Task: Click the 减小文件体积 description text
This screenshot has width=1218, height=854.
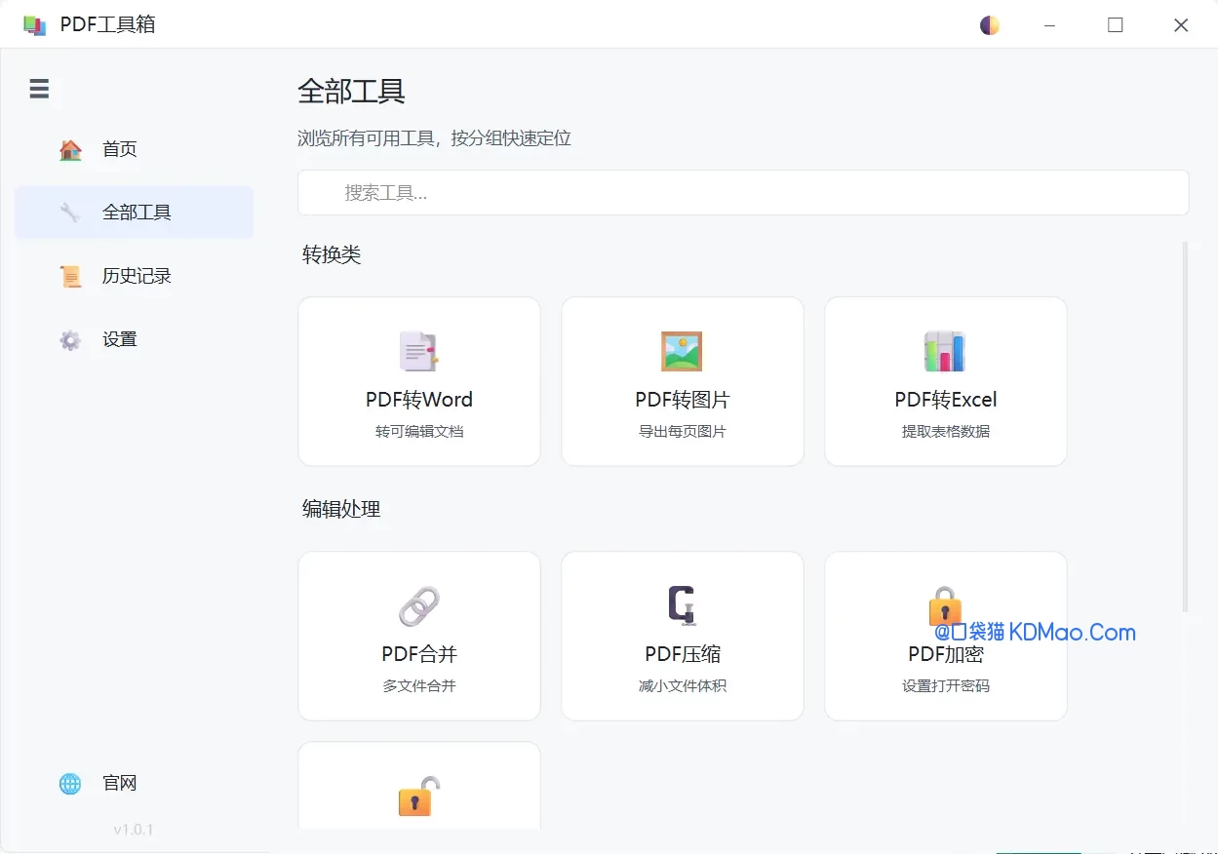Action: (683, 685)
